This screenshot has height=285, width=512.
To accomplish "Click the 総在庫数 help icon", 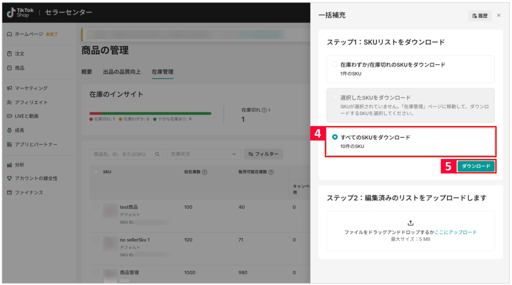I will point(205,172).
